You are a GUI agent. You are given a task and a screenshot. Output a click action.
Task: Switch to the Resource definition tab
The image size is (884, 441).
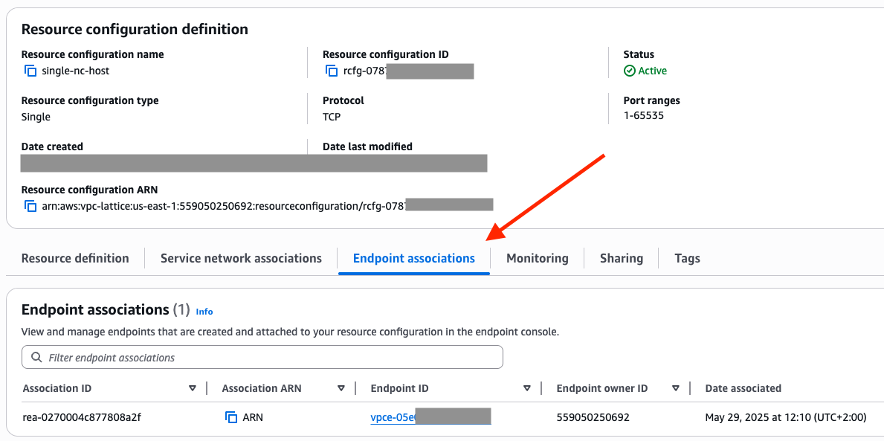point(75,259)
